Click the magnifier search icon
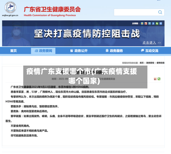Viewport: 171px width, 154px height. pyautogui.click(x=160, y=12)
